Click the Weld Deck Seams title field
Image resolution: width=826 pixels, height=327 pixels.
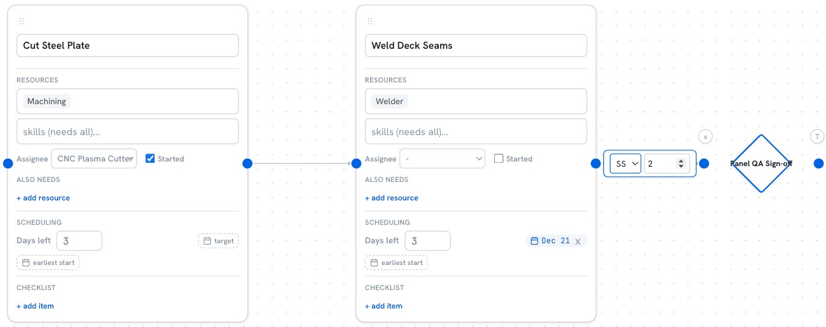(x=476, y=45)
